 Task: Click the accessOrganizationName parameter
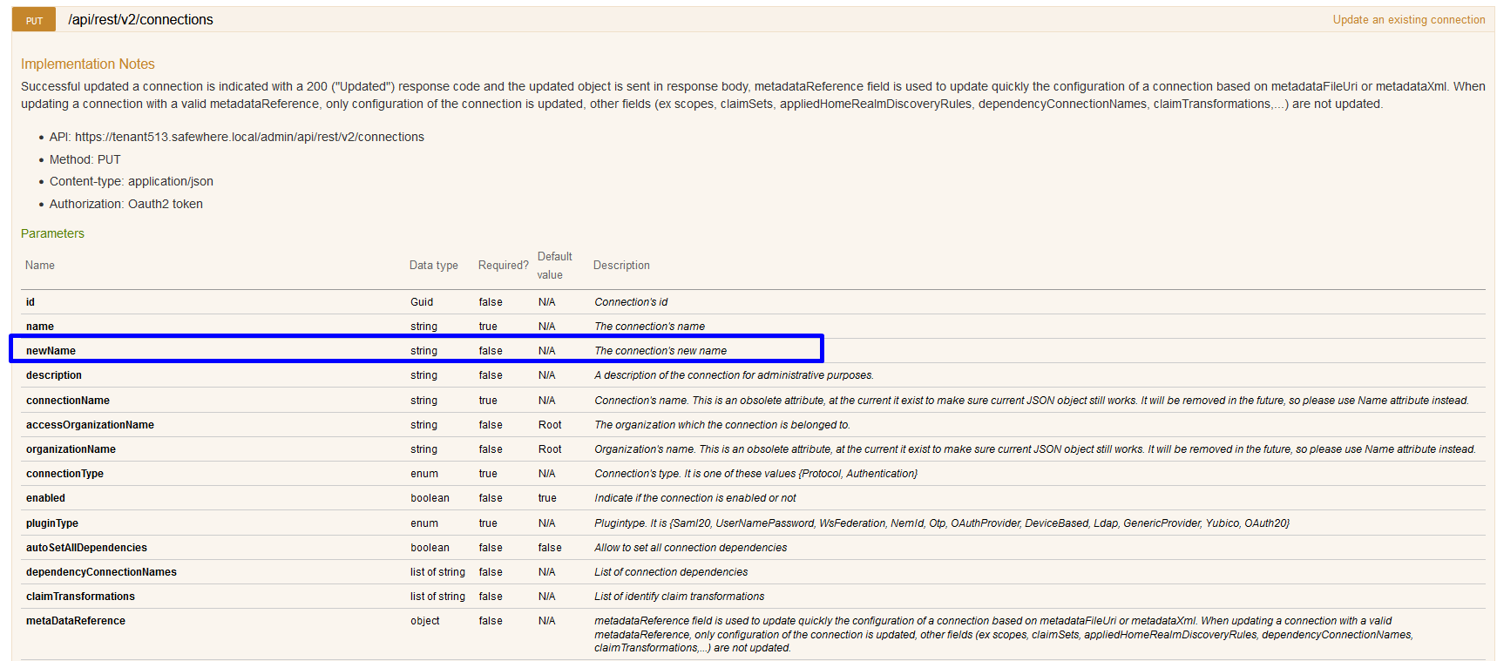[x=90, y=425]
